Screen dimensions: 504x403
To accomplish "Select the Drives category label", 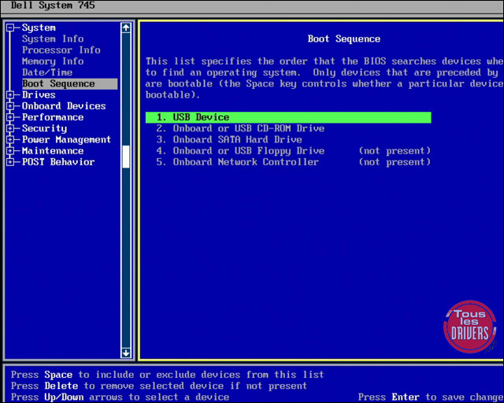I will (x=39, y=94).
